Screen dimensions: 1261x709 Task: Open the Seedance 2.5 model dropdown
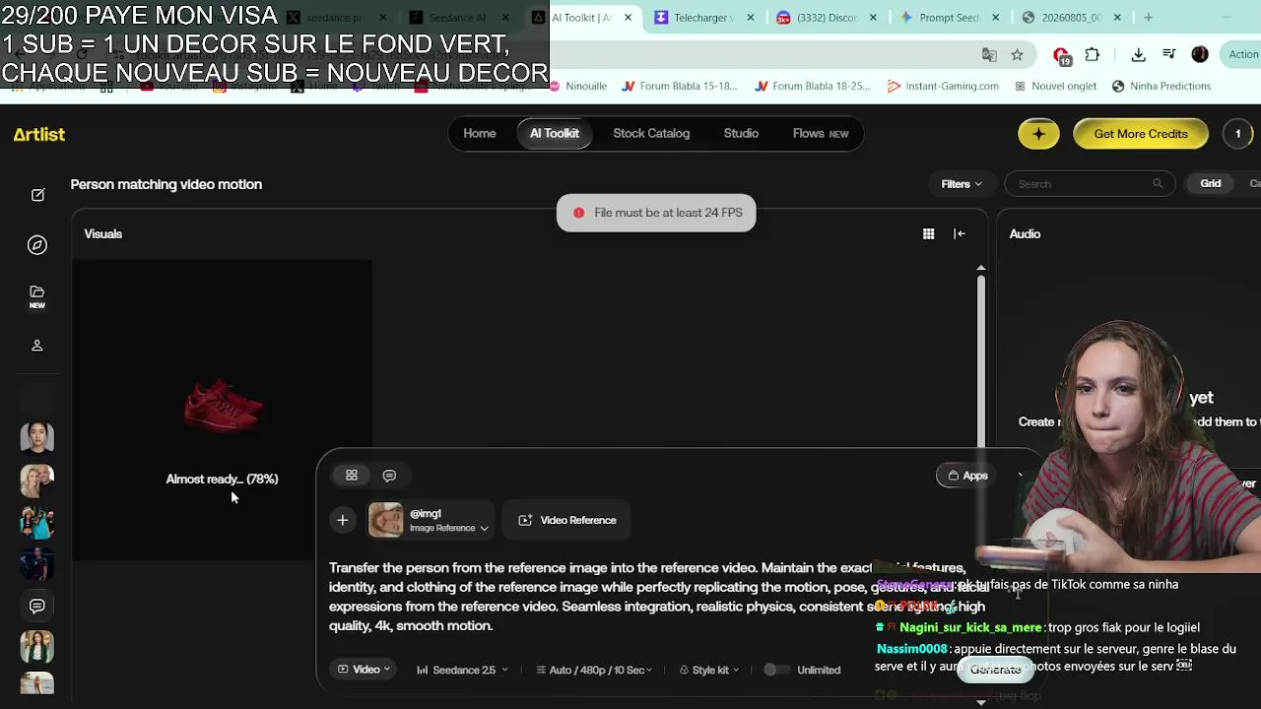pos(462,670)
